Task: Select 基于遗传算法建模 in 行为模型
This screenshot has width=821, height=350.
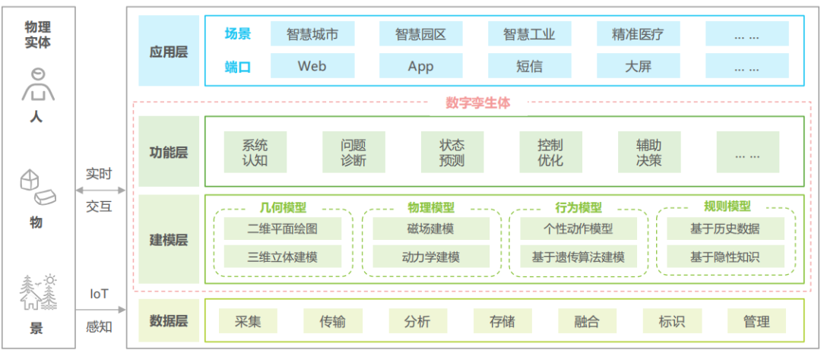Action: [578, 257]
